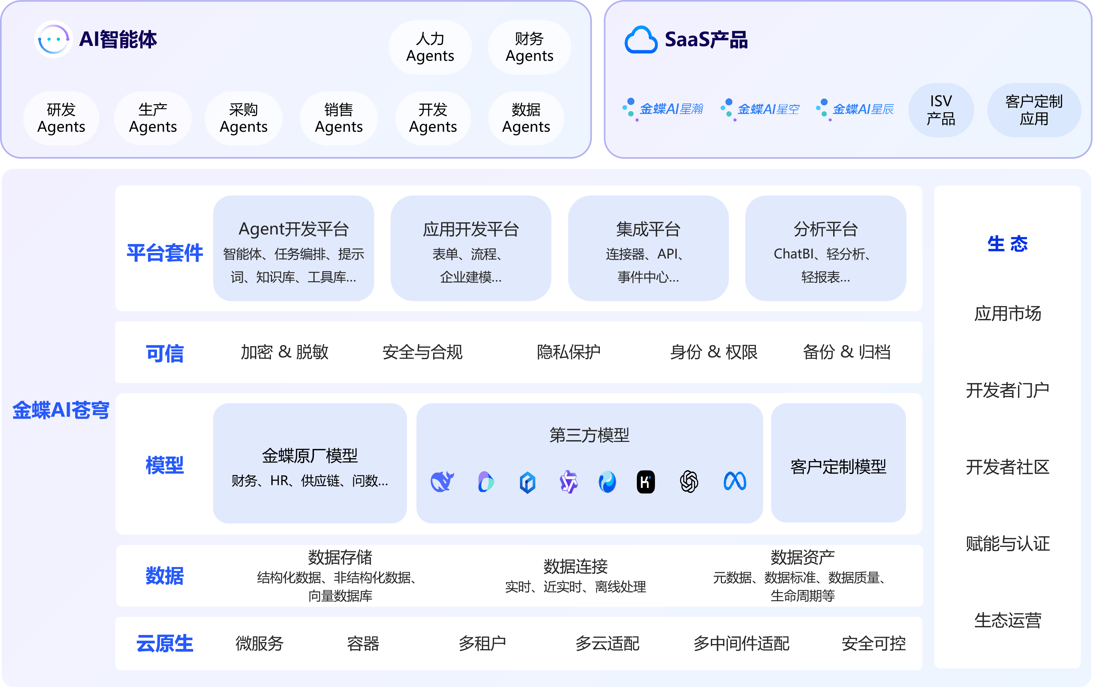Select the 客户定制应用 pill
1093x689 pixels.
[x=1034, y=110]
